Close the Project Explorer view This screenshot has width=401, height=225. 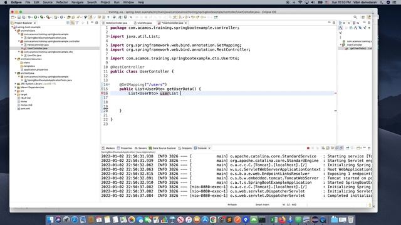click(35, 23)
